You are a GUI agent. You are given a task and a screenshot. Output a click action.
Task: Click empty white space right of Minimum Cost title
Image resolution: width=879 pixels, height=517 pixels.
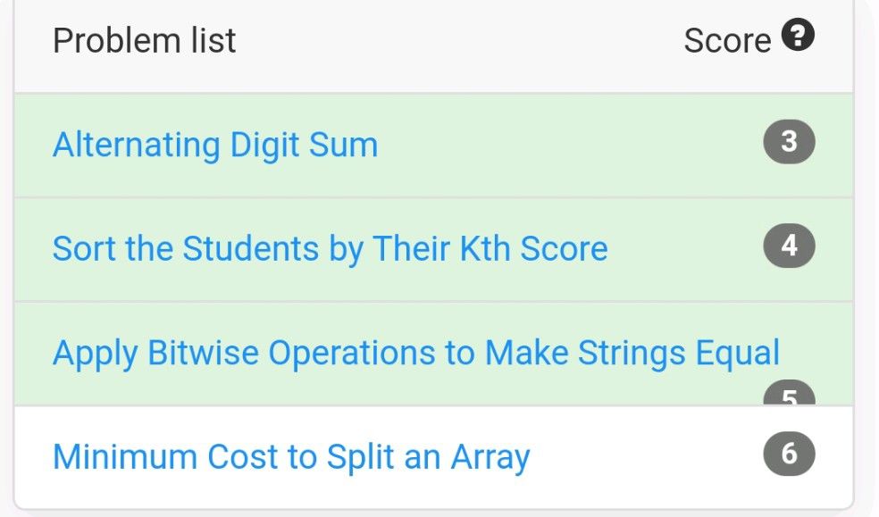(645, 457)
